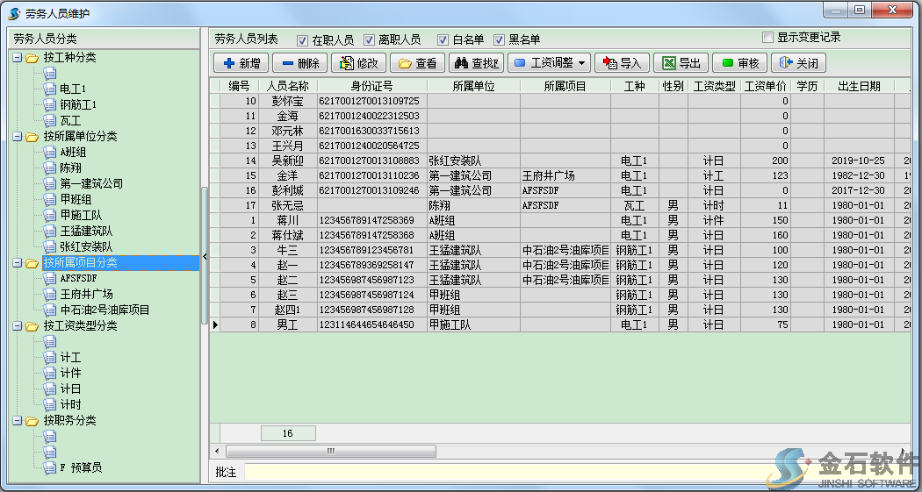The width and height of the screenshot is (922, 492).
Task: Click the 新增 (Add) toolbar button
Action: [x=241, y=63]
